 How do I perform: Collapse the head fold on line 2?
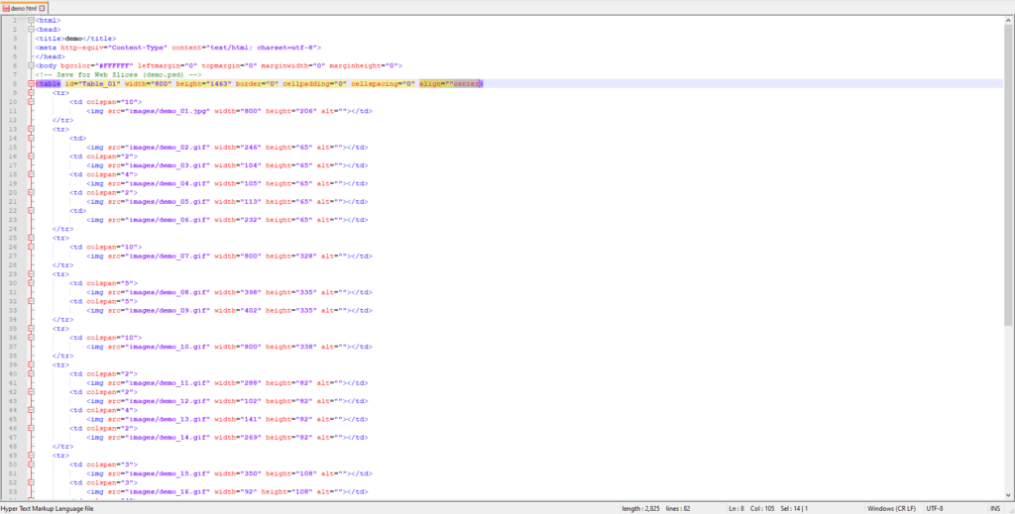pos(31,30)
